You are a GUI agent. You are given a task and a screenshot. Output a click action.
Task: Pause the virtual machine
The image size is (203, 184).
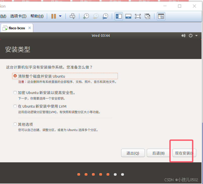pos(53,16)
